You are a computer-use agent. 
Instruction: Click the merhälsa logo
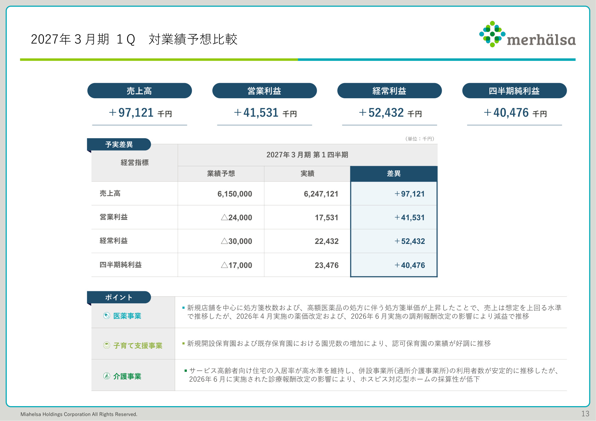point(527,34)
